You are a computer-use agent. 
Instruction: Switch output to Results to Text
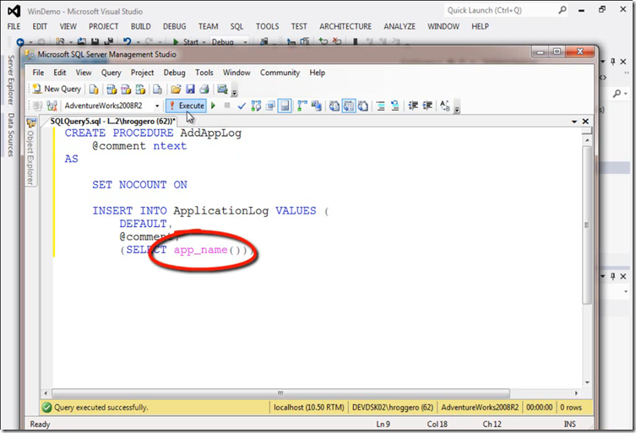[x=334, y=106]
